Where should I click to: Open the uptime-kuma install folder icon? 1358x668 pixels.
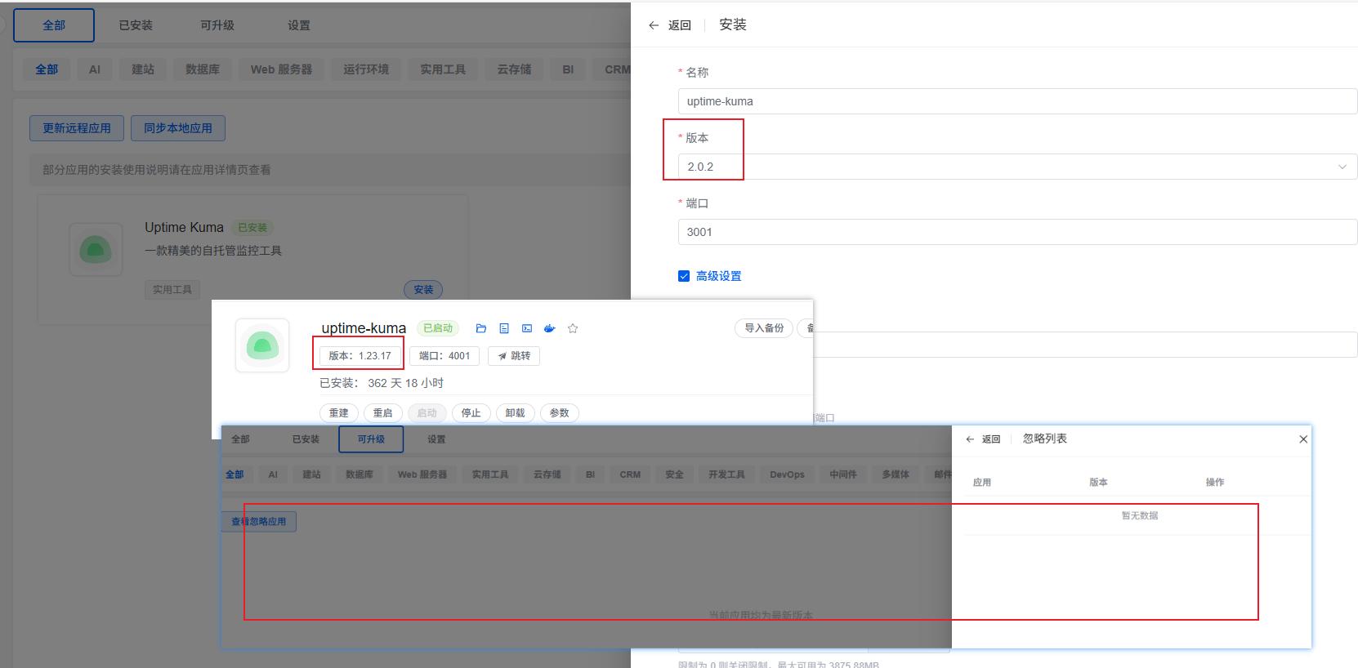[481, 328]
